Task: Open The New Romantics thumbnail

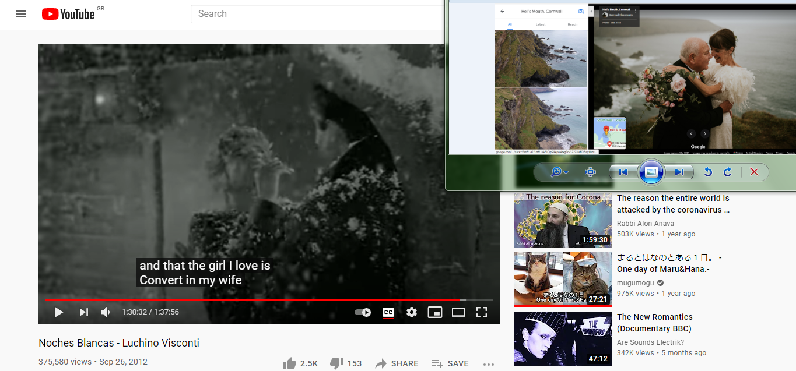Action: click(x=563, y=339)
